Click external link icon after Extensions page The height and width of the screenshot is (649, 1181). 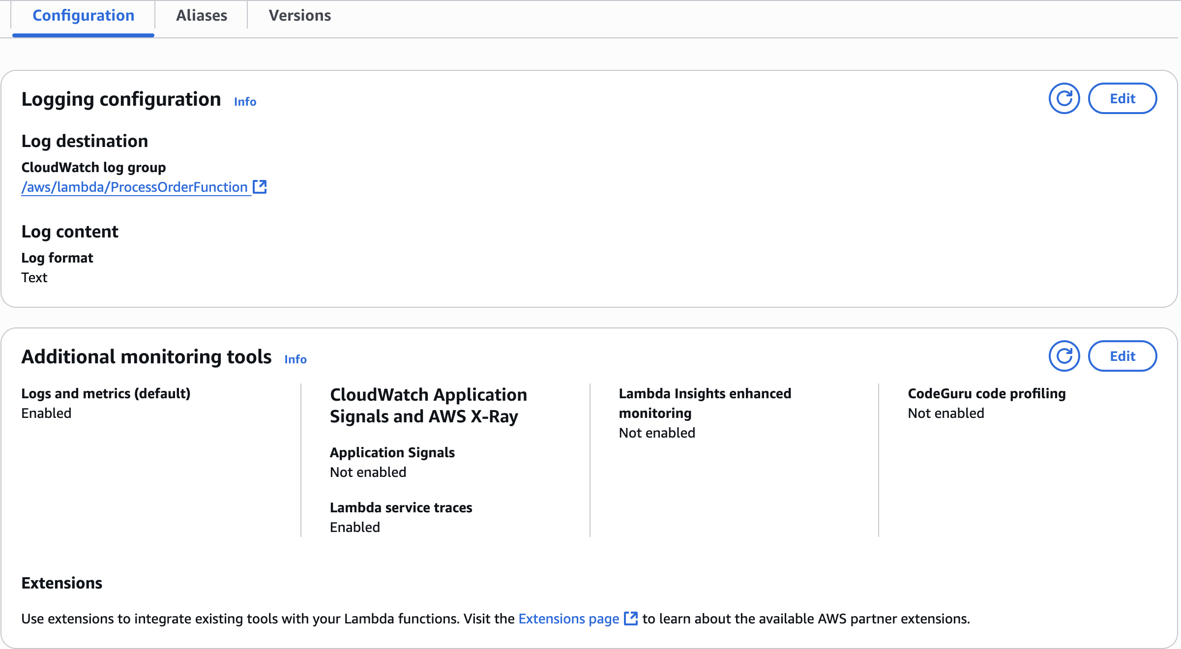click(x=631, y=619)
